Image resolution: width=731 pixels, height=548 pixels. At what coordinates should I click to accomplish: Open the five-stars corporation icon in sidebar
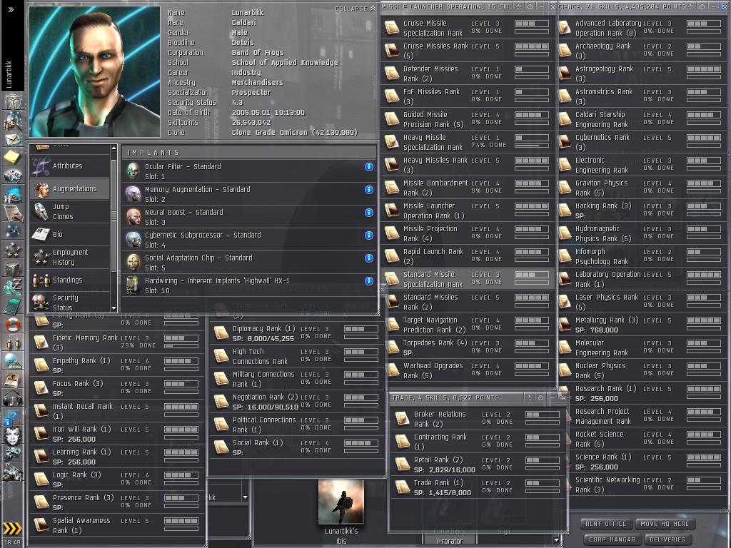click(13, 250)
